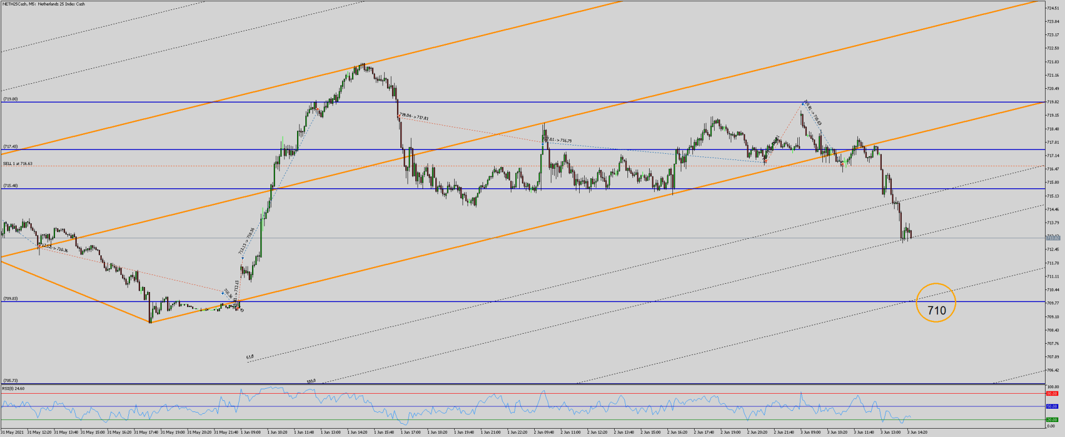
Task: Click 715.13 on the price scale
Action: coord(1052,196)
